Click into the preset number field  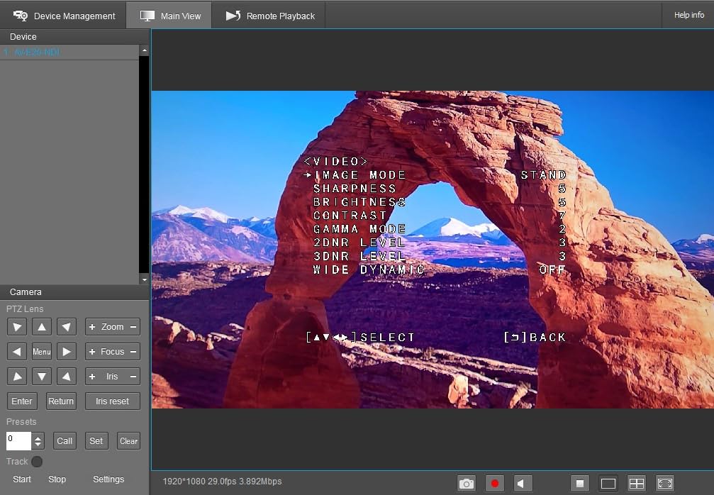pos(18,441)
